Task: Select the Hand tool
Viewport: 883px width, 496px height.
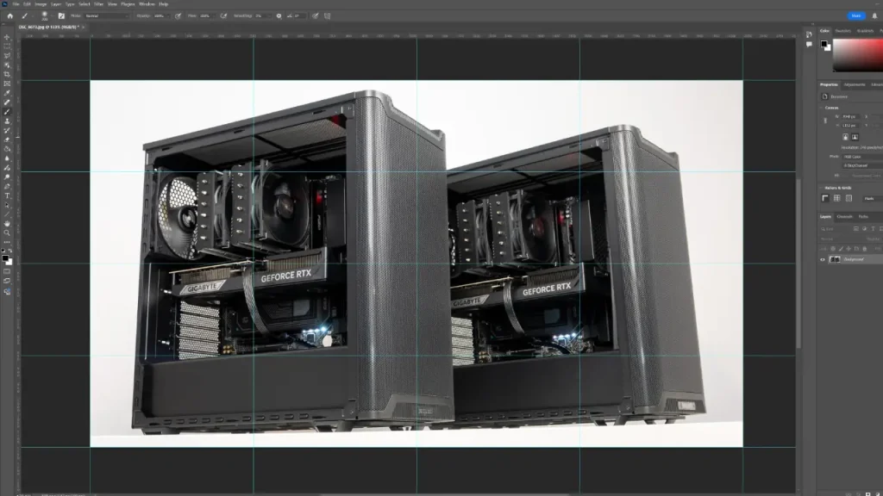Action: (x=7, y=223)
